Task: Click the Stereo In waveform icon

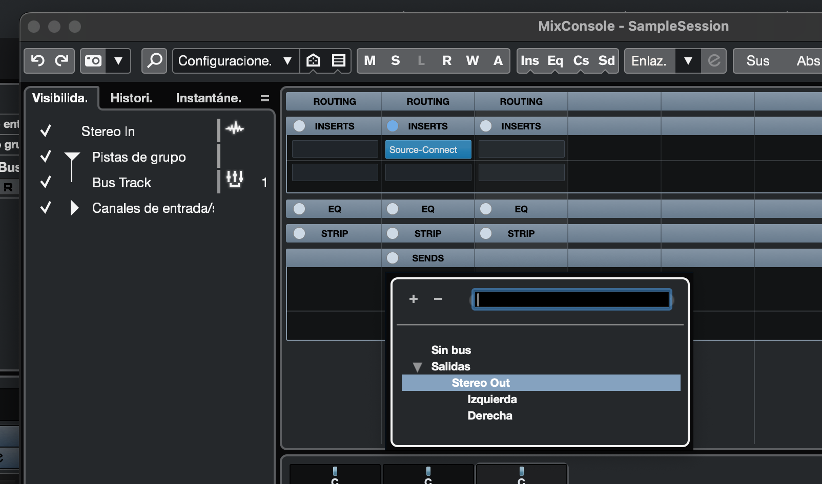Action: pos(235,128)
